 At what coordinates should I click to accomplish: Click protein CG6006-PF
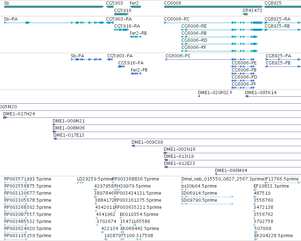pyautogui.click(x=244, y=84)
